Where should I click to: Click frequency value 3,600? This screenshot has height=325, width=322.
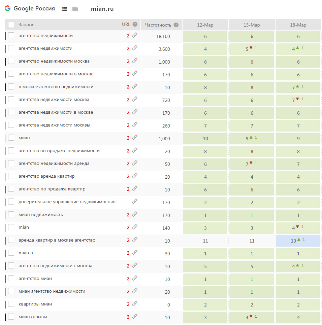(x=164, y=49)
